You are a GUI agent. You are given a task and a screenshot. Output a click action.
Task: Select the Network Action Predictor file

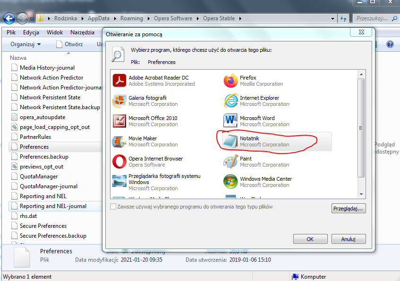[51, 78]
